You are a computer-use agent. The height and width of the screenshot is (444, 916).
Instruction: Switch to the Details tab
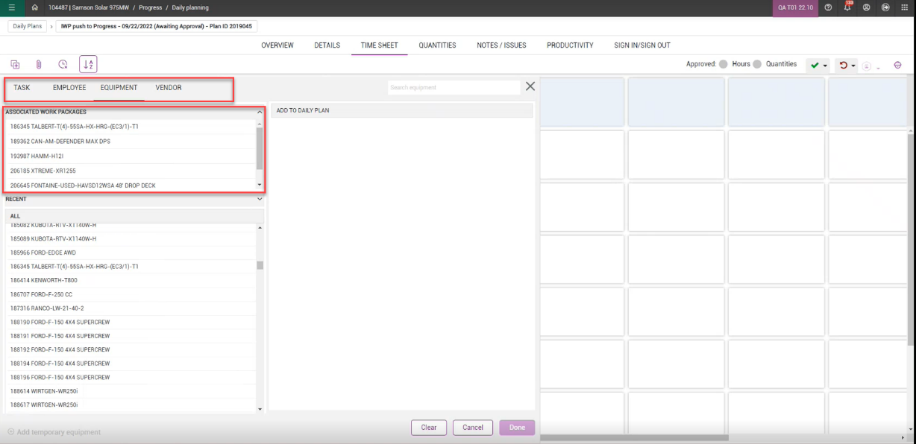(x=327, y=45)
